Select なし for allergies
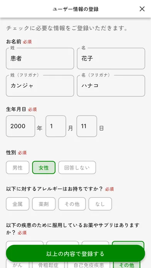Image resolution: width=151 pixels, height=268 pixels. 100,204
